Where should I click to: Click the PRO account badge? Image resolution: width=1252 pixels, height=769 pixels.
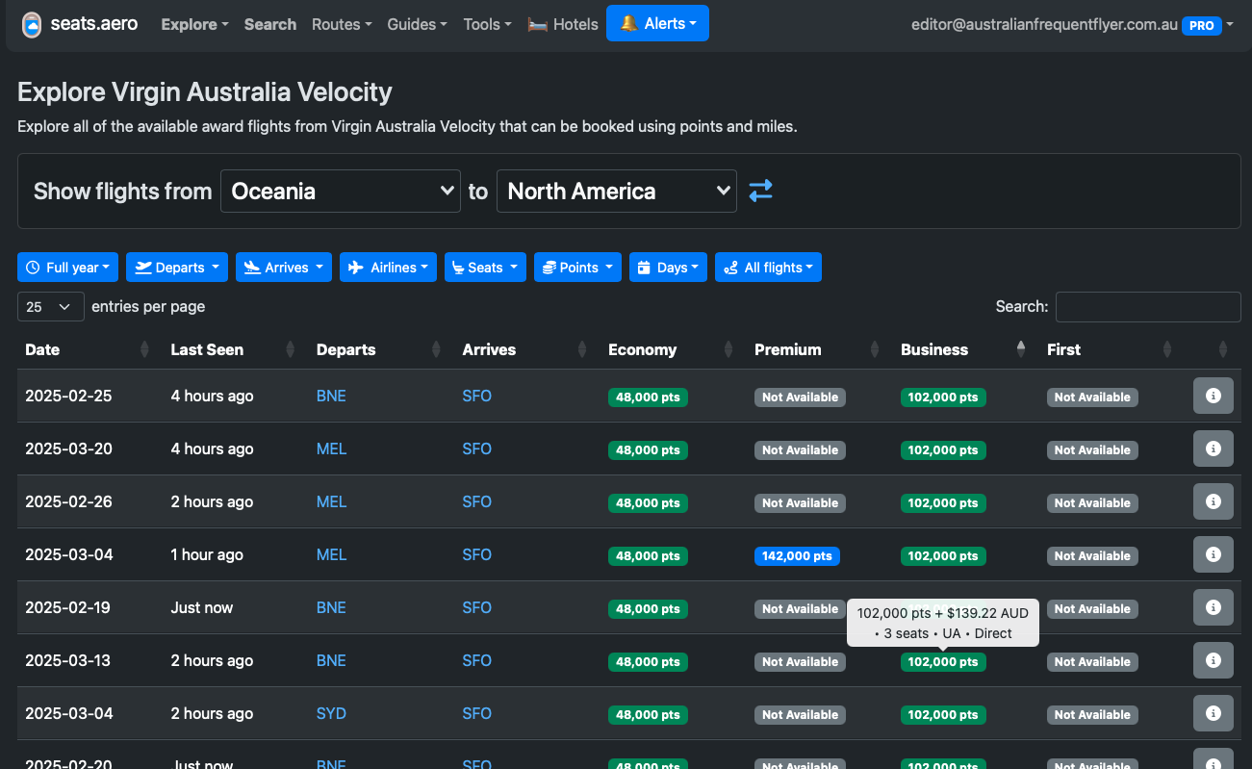(x=1201, y=26)
